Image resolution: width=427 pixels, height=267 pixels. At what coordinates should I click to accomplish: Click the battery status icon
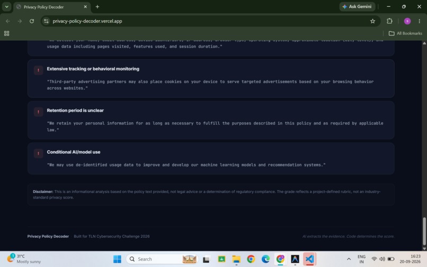(x=391, y=259)
